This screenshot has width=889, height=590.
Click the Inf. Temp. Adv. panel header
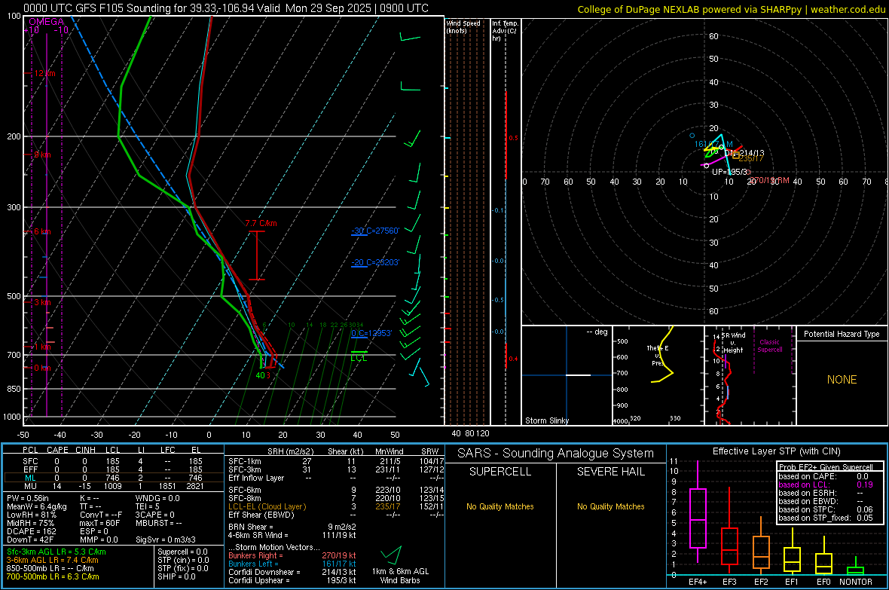505,31
